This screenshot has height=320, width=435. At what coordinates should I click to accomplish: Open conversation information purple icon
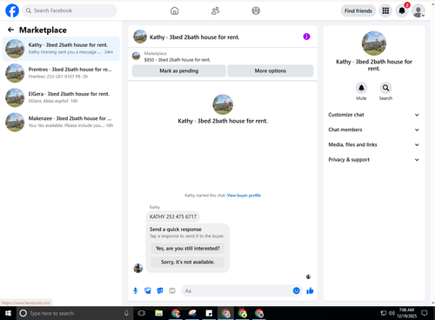(x=306, y=37)
